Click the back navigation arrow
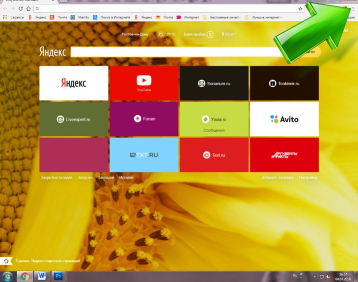358x282 pixels. 5,9
